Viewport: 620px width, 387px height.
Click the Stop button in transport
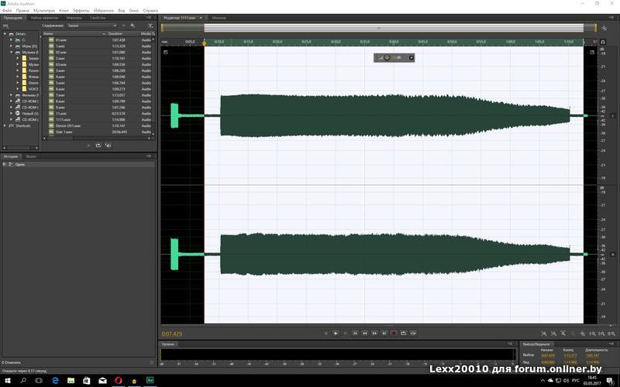[325, 333]
